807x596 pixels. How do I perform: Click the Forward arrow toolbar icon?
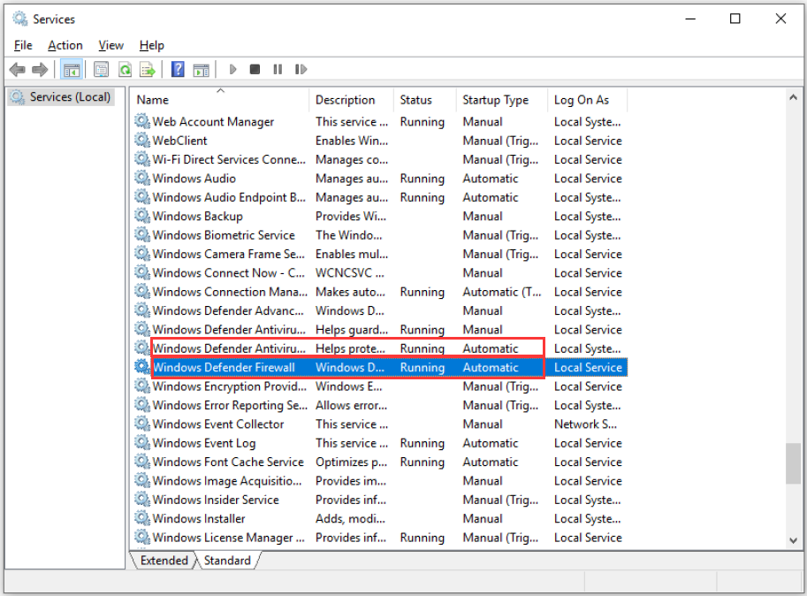[40, 69]
